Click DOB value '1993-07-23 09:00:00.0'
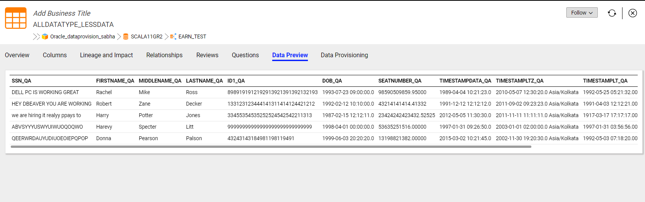This screenshot has width=645, height=202. point(348,92)
